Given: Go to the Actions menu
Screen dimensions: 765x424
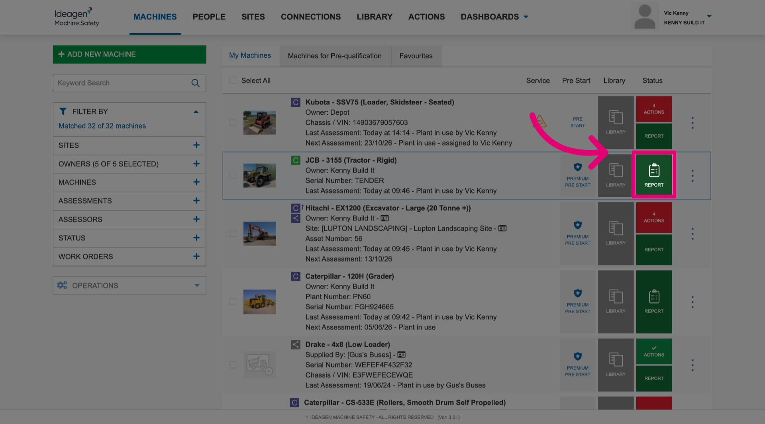Looking at the screenshot, I should 426,17.
